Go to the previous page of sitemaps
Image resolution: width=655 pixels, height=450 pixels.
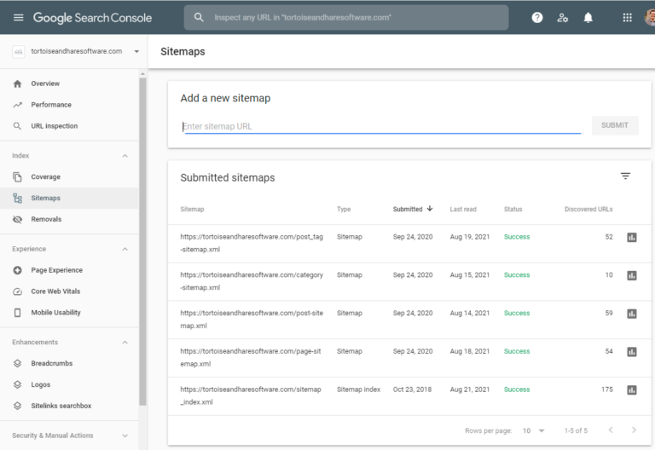coord(611,430)
